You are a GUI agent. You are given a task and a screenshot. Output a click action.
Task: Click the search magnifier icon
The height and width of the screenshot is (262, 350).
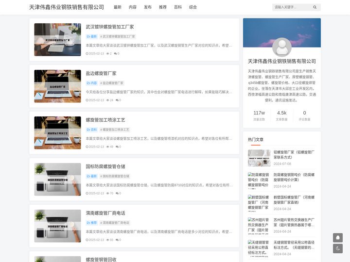(x=315, y=7)
